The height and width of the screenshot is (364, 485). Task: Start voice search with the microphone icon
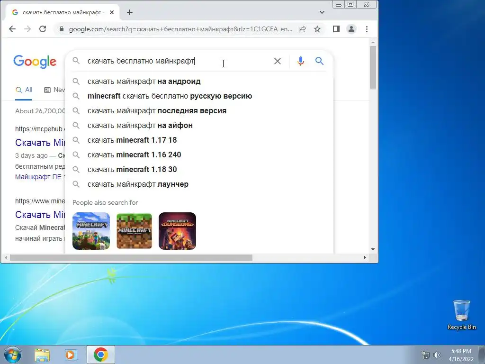coord(301,61)
